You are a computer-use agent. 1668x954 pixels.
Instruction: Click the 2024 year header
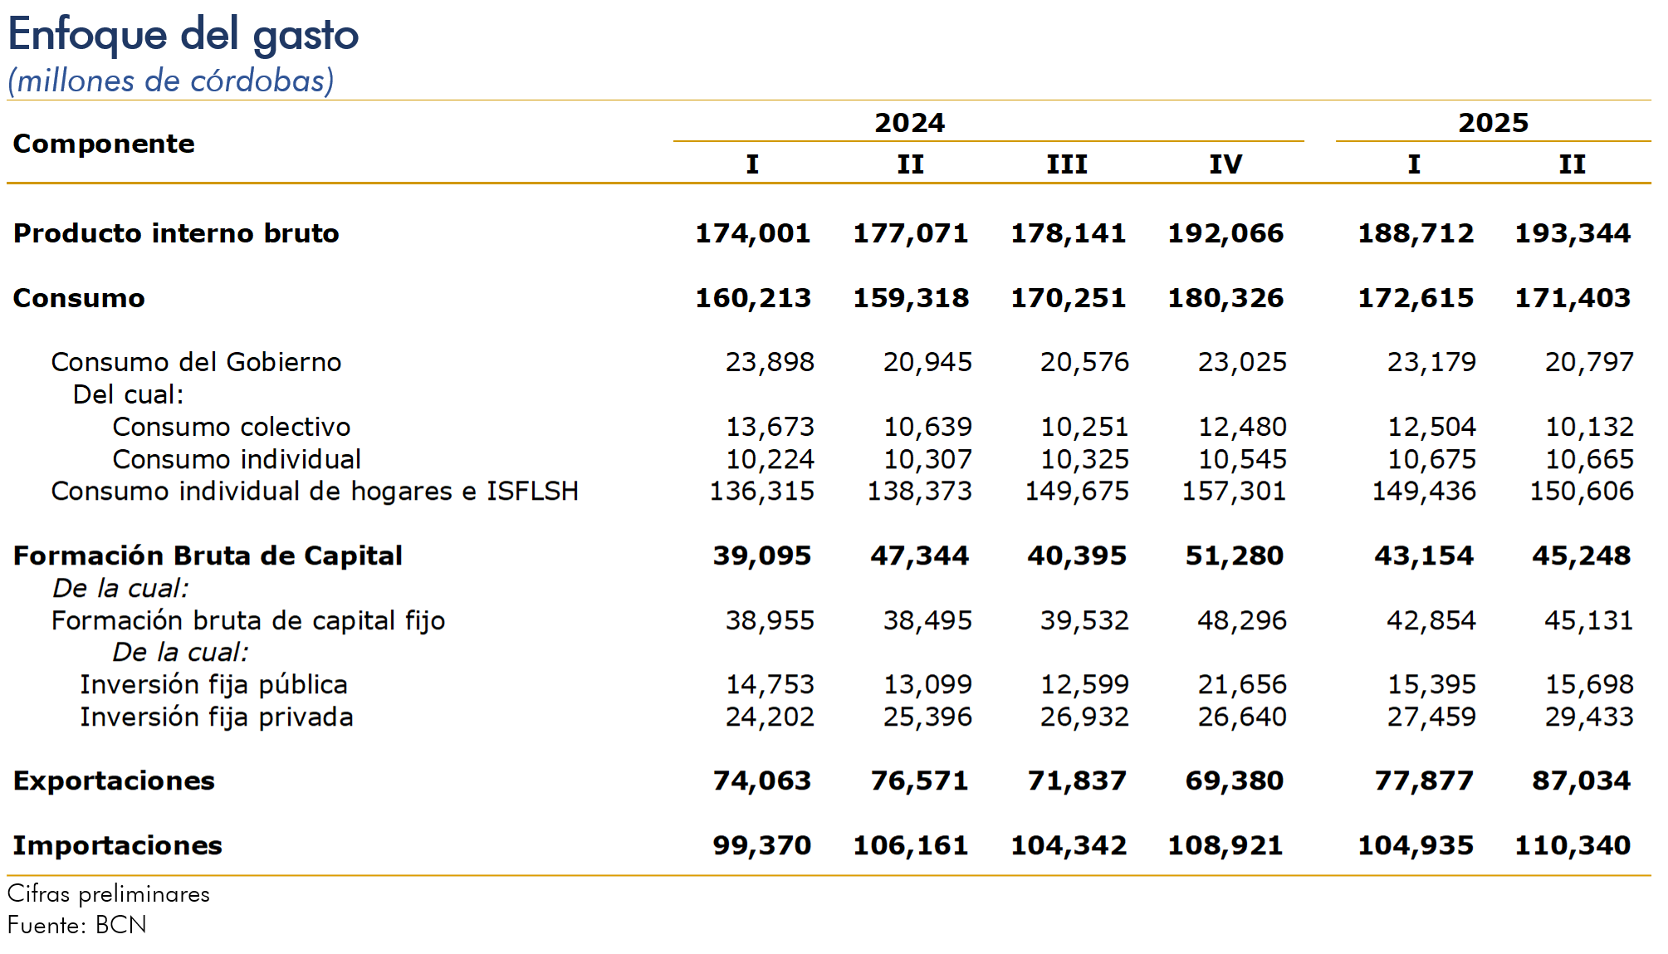pyautogui.click(x=909, y=123)
